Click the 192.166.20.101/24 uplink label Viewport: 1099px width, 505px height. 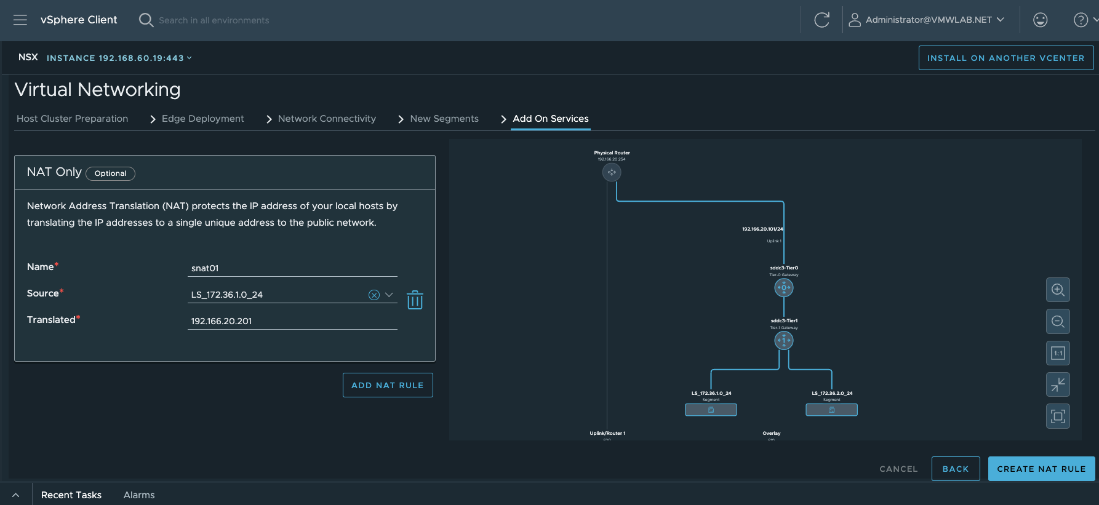click(762, 229)
